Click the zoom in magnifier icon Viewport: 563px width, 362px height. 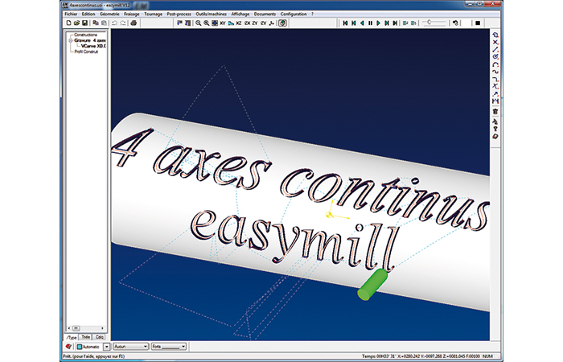[x=198, y=23]
